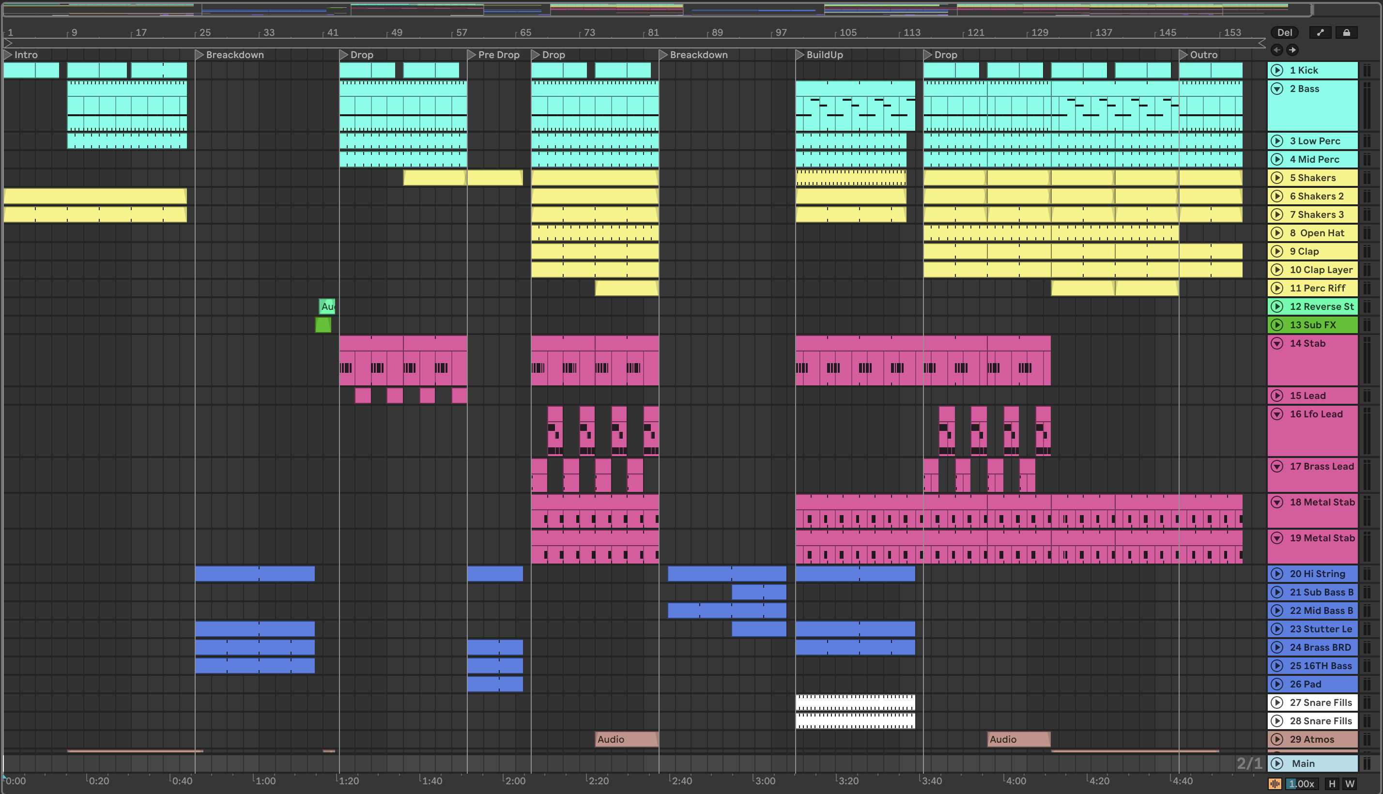
Task: Select the BuildUp locator marker
Action: point(799,55)
